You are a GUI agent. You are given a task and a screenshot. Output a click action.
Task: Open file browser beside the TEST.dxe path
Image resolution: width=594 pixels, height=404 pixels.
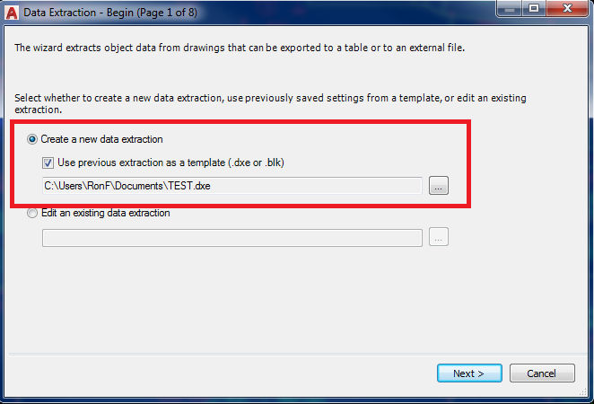click(438, 186)
